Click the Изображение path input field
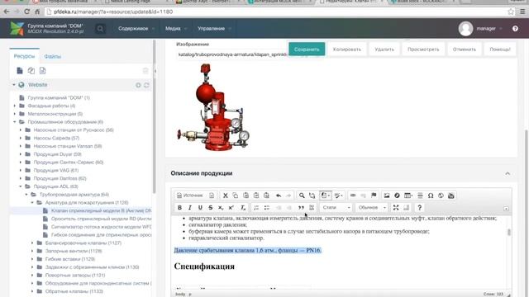The height and width of the screenshot is (297, 529). click(x=233, y=54)
